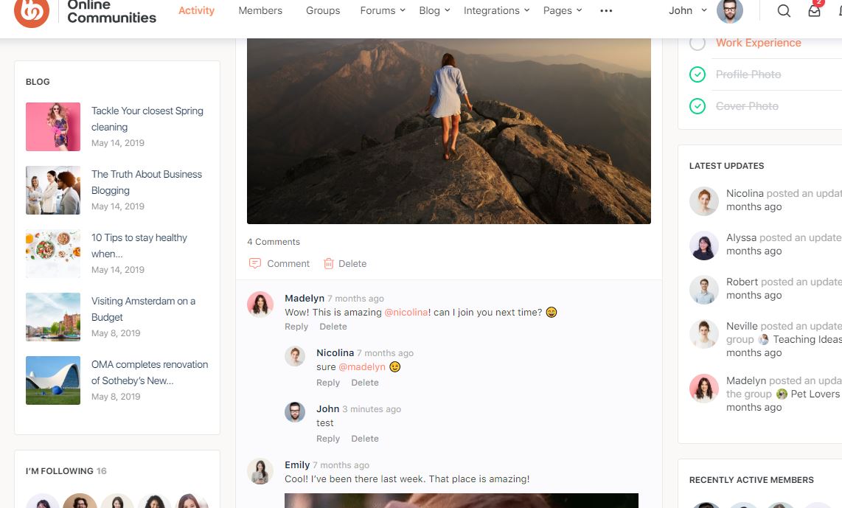The width and height of the screenshot is (842, 508).
Task: Open the Work Experience profile step
Action: tap(758, 43)
